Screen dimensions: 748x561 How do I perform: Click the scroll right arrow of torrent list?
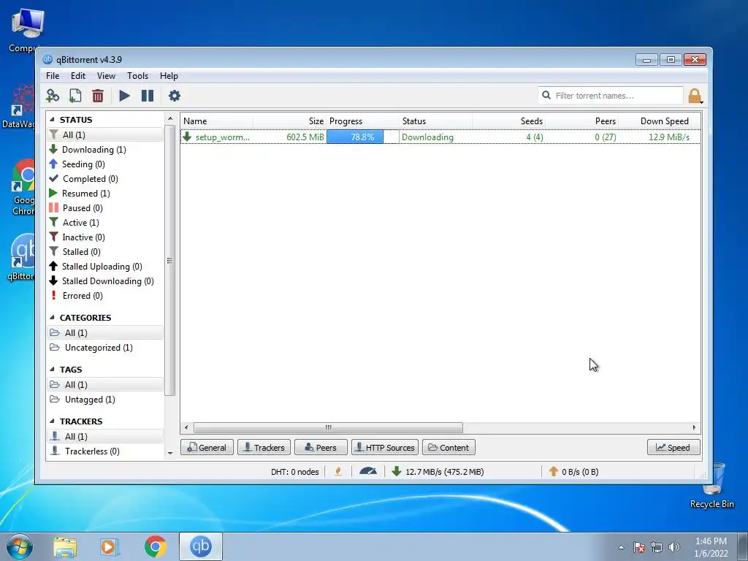694,427
